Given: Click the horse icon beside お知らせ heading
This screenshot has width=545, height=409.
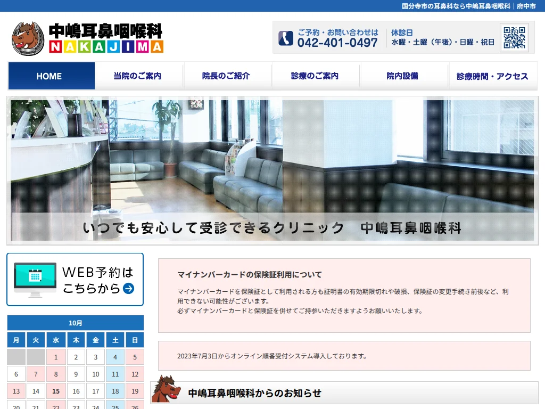Looking at the screenshot, I should tap(166, 389).
